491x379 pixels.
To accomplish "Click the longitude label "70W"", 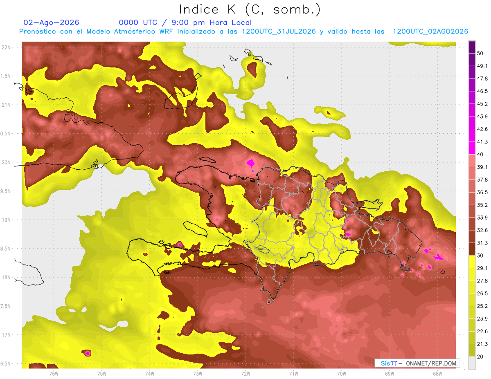I will 341,373.
